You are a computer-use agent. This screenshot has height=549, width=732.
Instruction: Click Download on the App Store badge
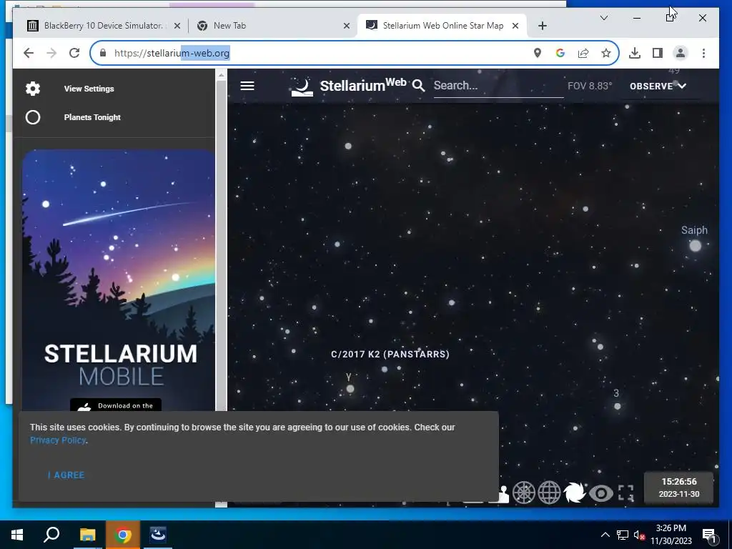(115, 405)
